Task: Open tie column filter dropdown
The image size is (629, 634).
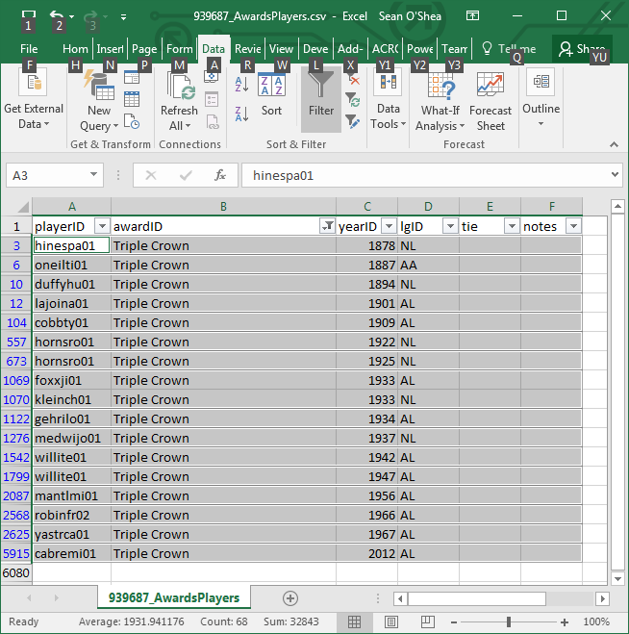Action: point(512,226)
